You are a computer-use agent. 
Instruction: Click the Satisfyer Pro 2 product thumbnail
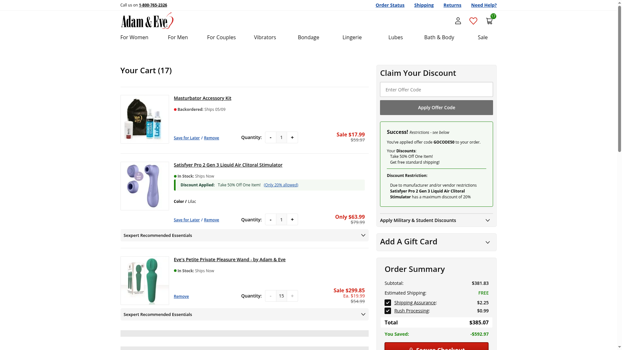coord(144,186)
